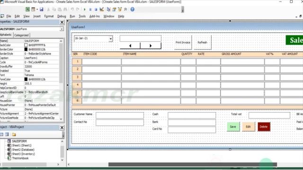The height and width of the screenshot is (170, 303).
Task: Open the Run menu
Action: click(x=72, y=17)
